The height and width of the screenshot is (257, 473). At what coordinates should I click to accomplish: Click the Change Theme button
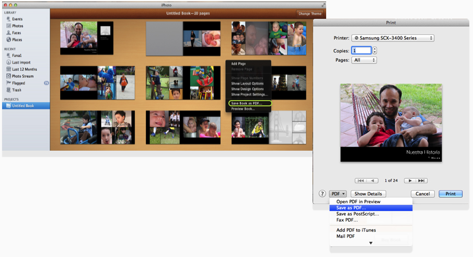pyautogui.click(x=310, y=14)
